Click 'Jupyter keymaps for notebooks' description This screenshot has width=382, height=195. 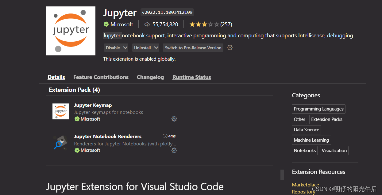[109, 112]
